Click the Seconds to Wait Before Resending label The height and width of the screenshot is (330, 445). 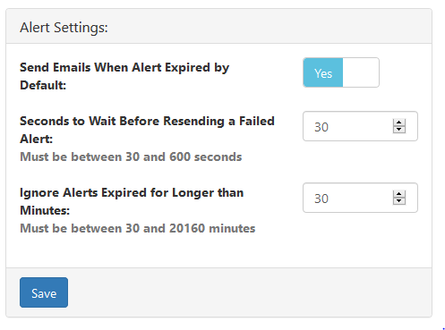(x=147, y=130)
